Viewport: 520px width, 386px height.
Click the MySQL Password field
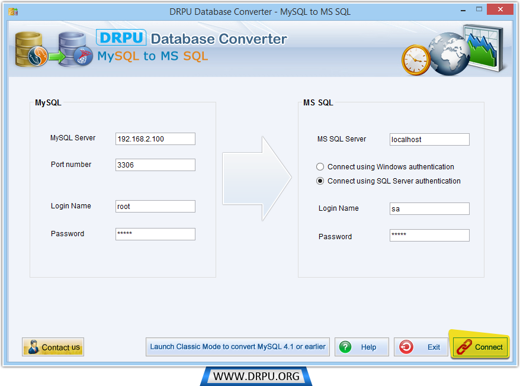(155, 234)
